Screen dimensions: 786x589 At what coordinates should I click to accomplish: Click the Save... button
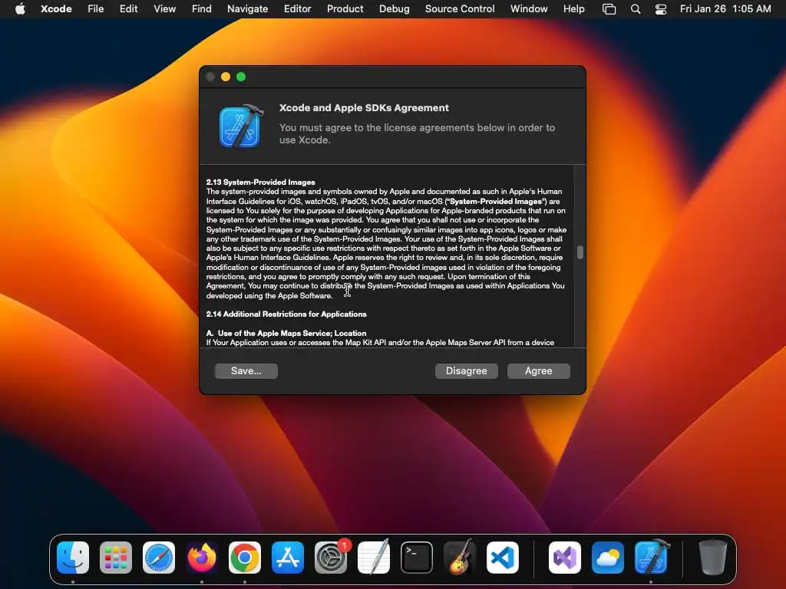pos(246,370)
